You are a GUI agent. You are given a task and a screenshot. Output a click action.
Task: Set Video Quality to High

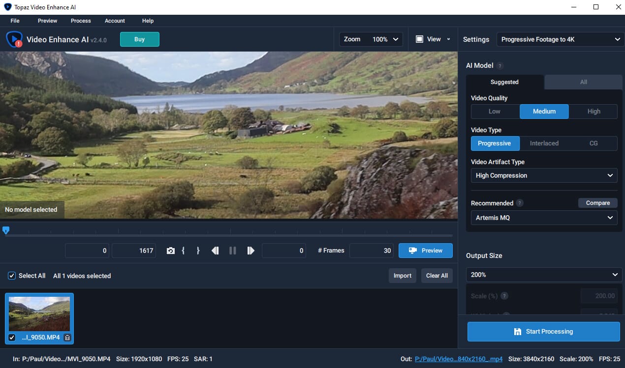pos(594,112)
